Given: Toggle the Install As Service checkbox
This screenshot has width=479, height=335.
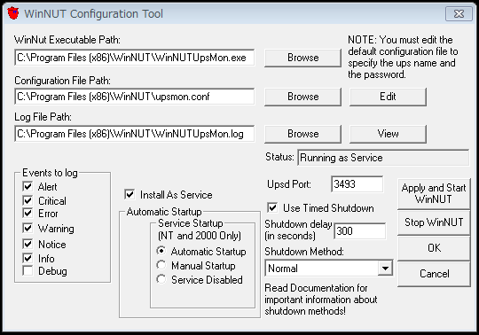Looking at the screenshot, I should pos(130,194).
